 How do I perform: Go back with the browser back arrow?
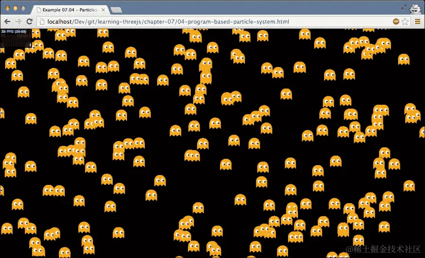(x=7, y=22)
